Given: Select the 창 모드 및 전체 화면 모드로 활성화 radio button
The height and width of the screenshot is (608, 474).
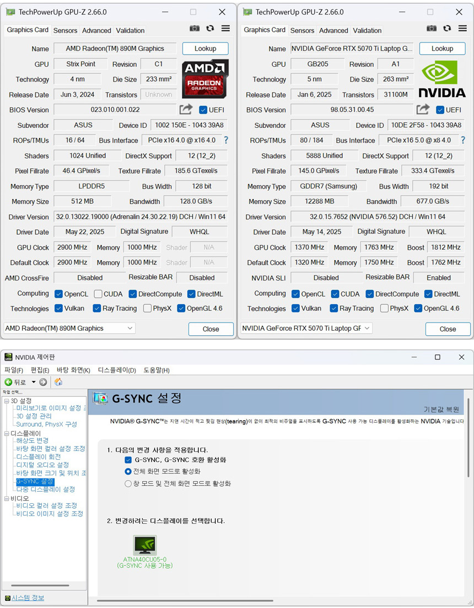Looking at the screenshot, I should [x=128, y=483].
